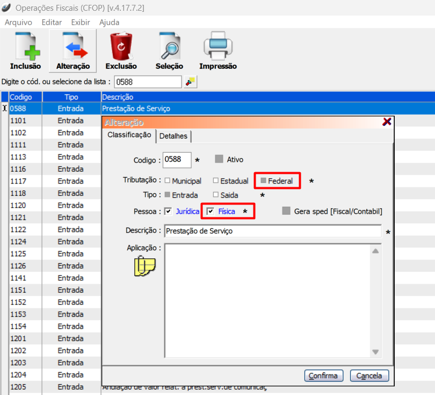435x395 pixels.
Task: Click the yellow notes icon under Aplicação
Action: [x=144, y=266]
